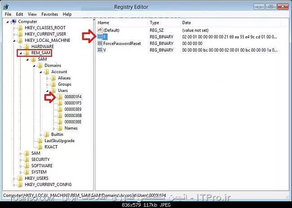Expand the HKEY_CLASSES_ROOT key
This screenshot has width=292, height=208.
tap(14, 28)
